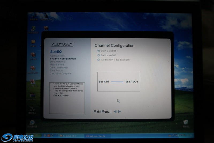Open the My Computer desktop icon
Image resolution: width=214 pixels, height=143 pixels.
(x=34, y=17)
